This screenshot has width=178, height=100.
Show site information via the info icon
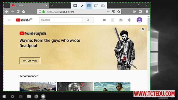pyautogui.click(x=40, y=12)
